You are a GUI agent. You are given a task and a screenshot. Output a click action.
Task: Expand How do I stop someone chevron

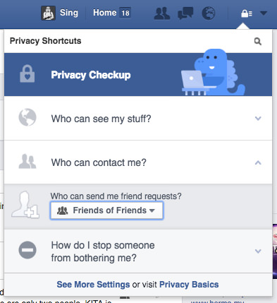(258, 251)
